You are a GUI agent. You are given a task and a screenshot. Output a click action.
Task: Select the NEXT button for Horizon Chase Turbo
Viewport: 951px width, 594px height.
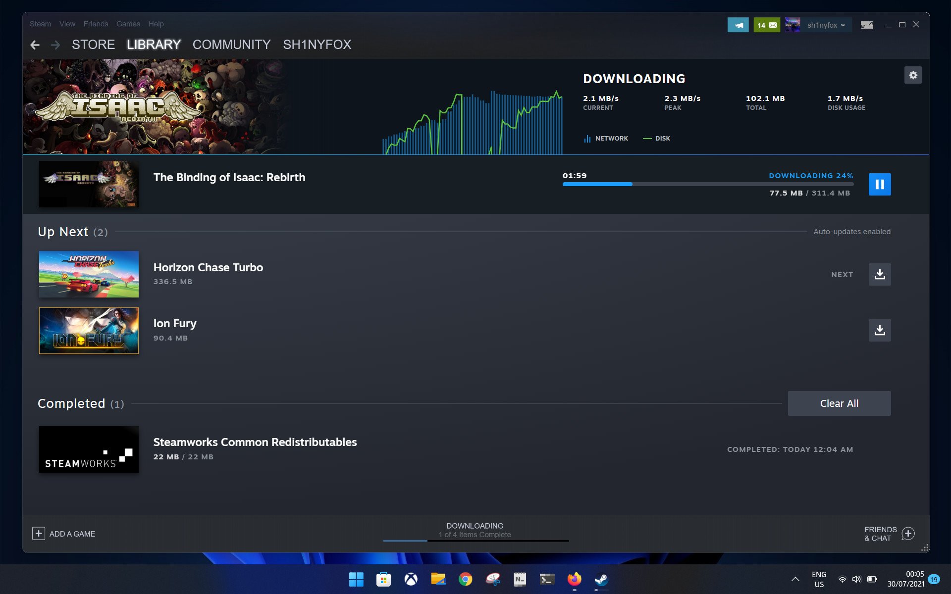click(x=842, y=274)
